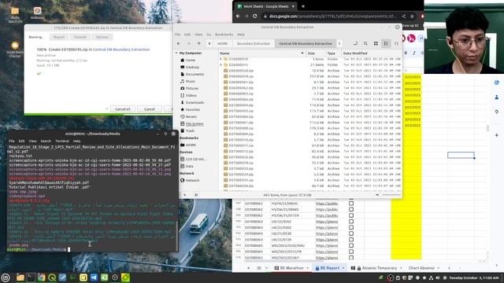
Task: Open a new Chrome tab
Action: point(302,6)
